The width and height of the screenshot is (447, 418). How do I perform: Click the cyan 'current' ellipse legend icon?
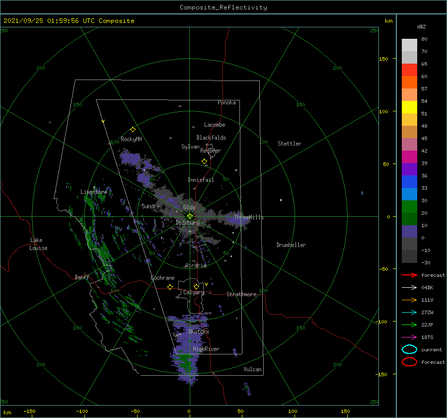409,349
